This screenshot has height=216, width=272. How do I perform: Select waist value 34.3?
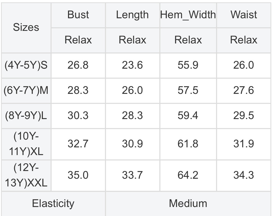click(x=244, y=175)
